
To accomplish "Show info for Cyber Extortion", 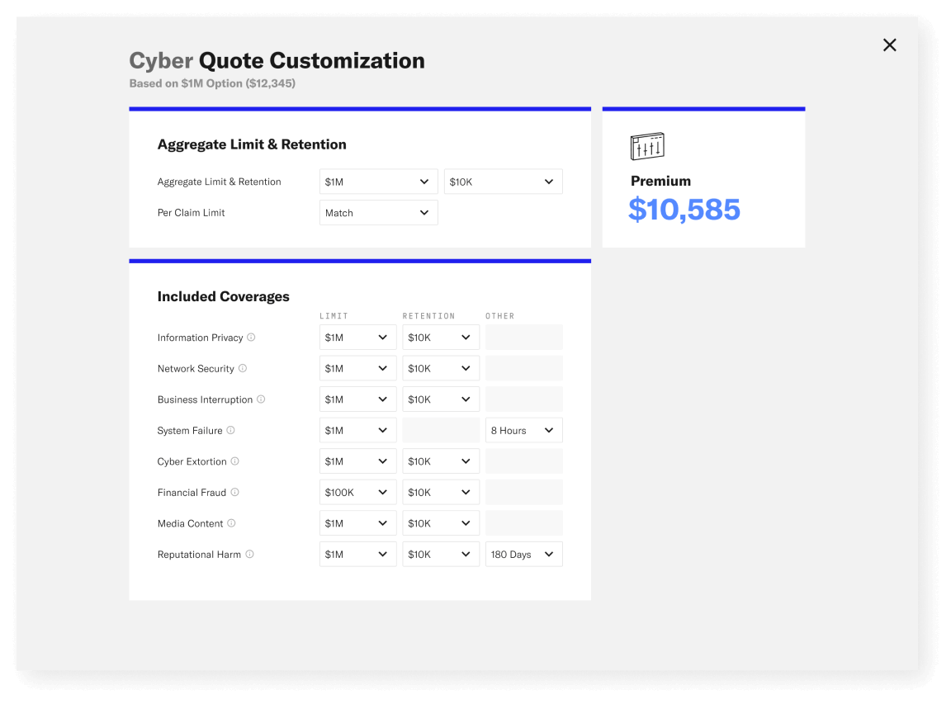I will point(234,461).
